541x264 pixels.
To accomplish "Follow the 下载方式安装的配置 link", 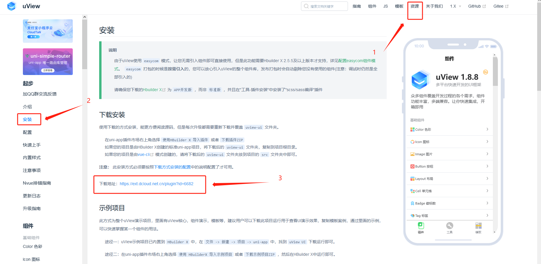I will point(172,167).
